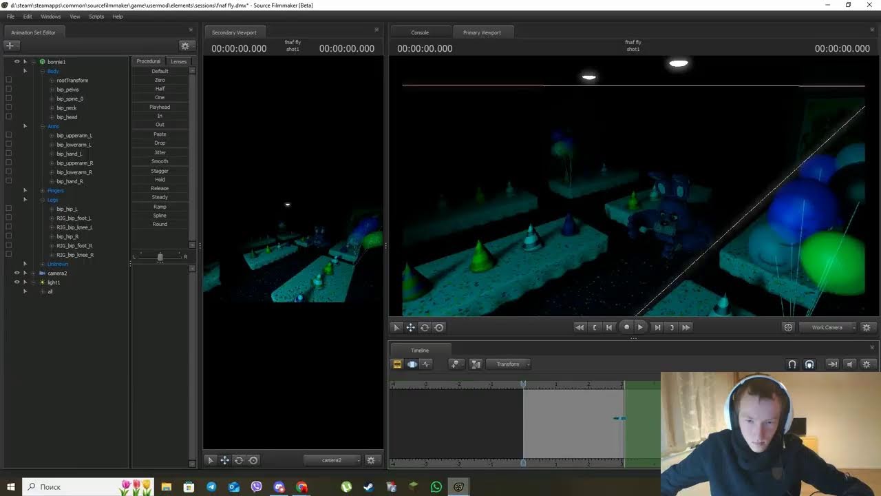Activate the rotate tool in Primary Viewport
Image resolution: width=881 pixels, height=496 pixels.
pyautogui.click(x=425, y=327)
